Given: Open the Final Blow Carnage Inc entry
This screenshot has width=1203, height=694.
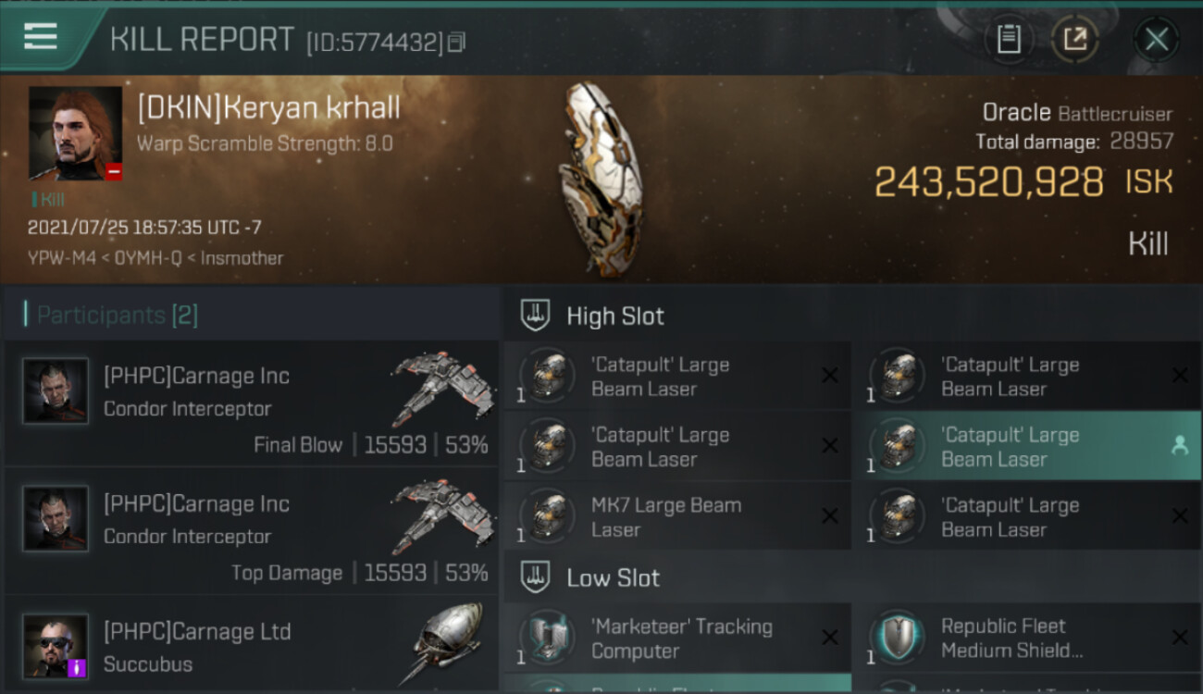Looking at the screenshot, I should pyautogui.click(x=251, y=403).
